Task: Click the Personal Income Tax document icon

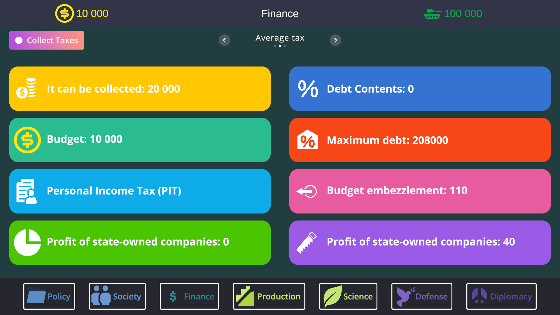Action: (27, 191)
